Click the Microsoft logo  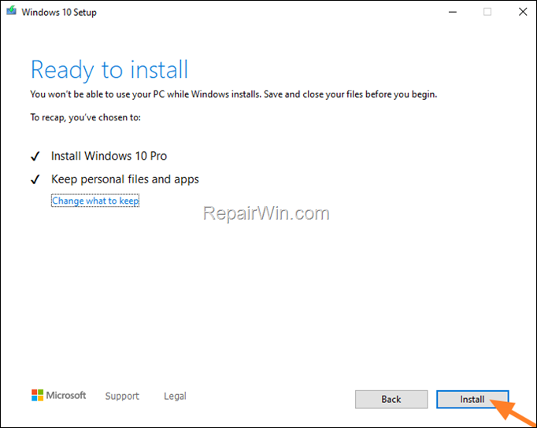point(58,395)
